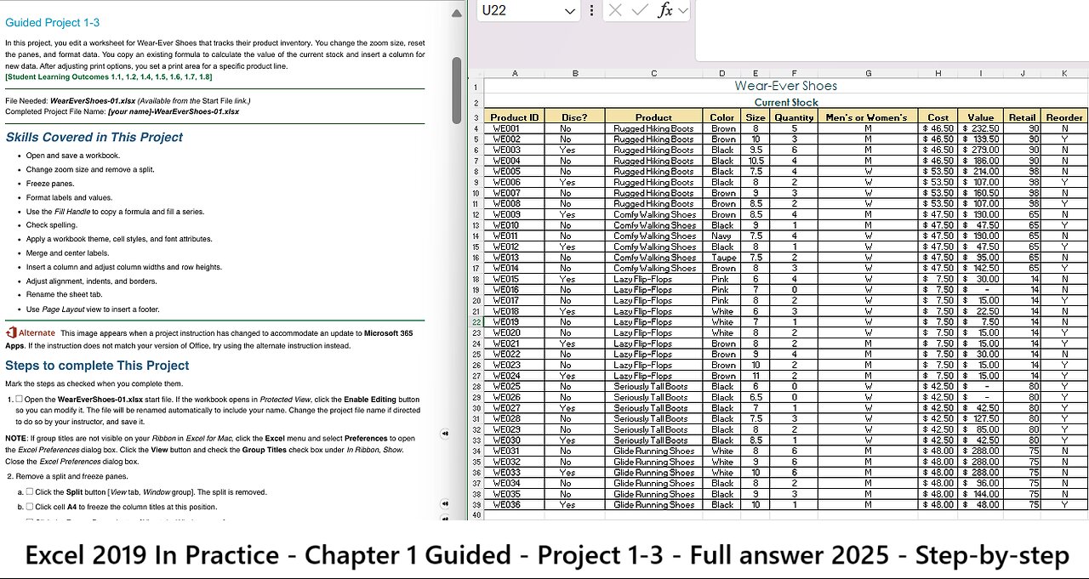Select column H header
1089x579 pixels.
click(938, 73)
